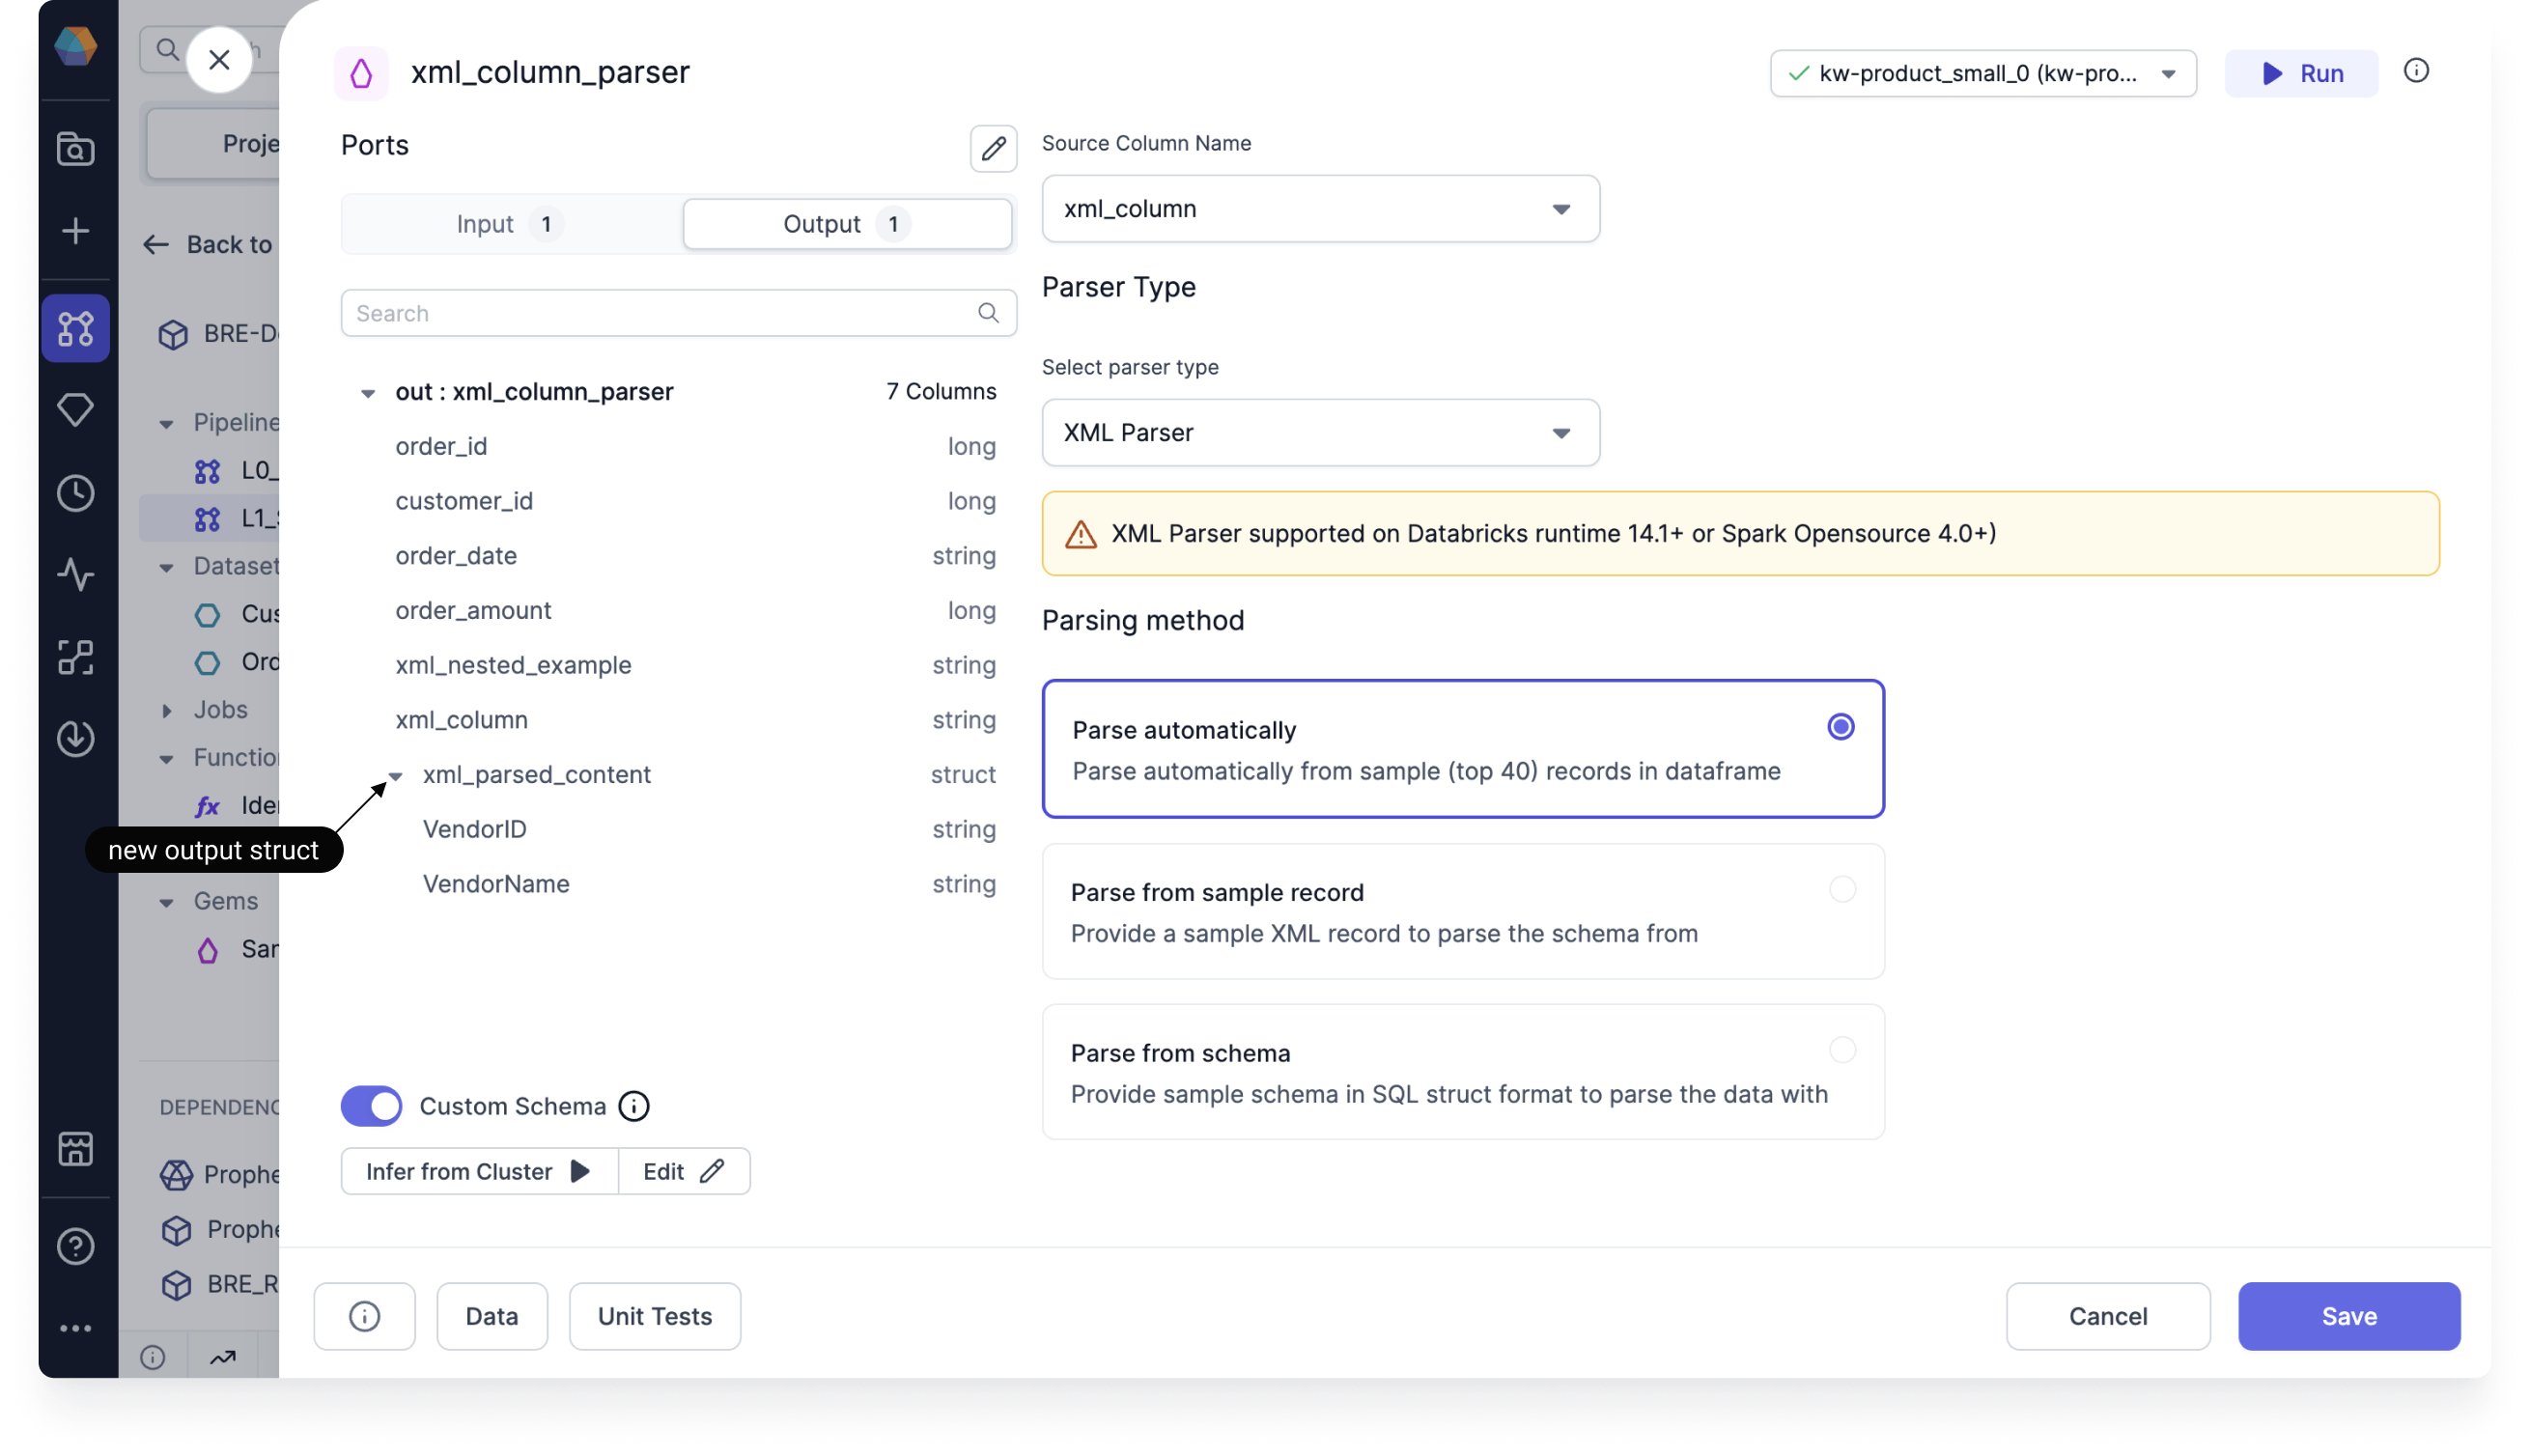Screen dimensions: 2530x1456
Task: Click the Save button
Action: tap(2348, 1316)
